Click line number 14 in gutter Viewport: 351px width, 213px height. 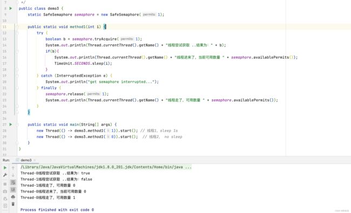(x=4, y=45)
